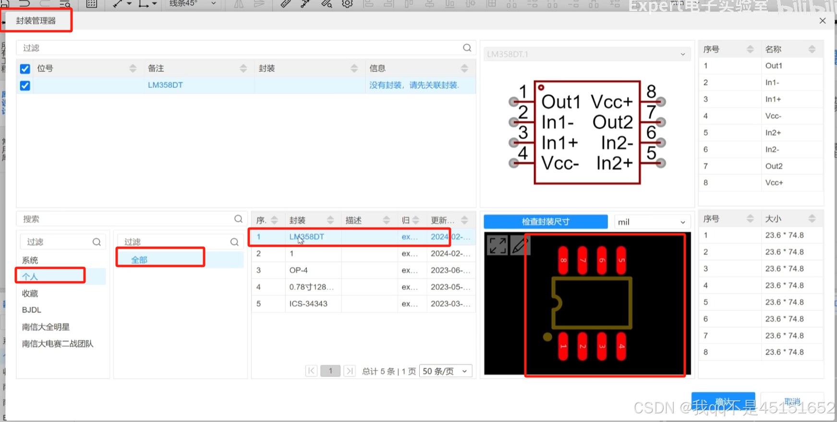Click the search icon in the category filter box
The width and height of the screenshot is (837, 422).
coord(234,242)
